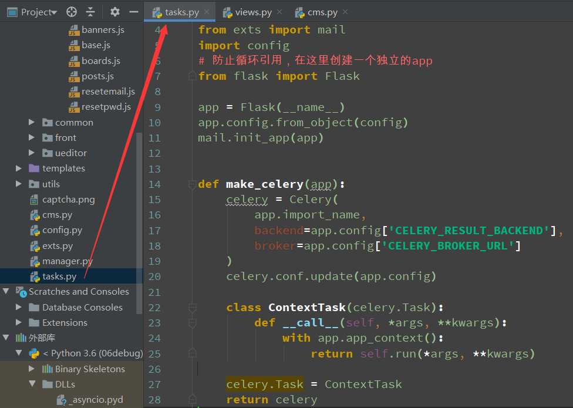The image size is (573, 408).
Task: Click the purple templates folder icon
Action: click(34, 168)
